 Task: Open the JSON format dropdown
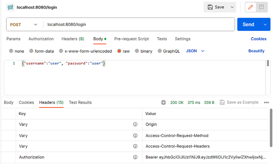[x=195, y=51]
